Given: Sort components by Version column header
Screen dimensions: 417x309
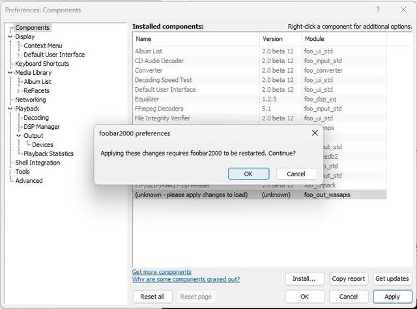Looking at the screenshot, I should coord(281,39).
